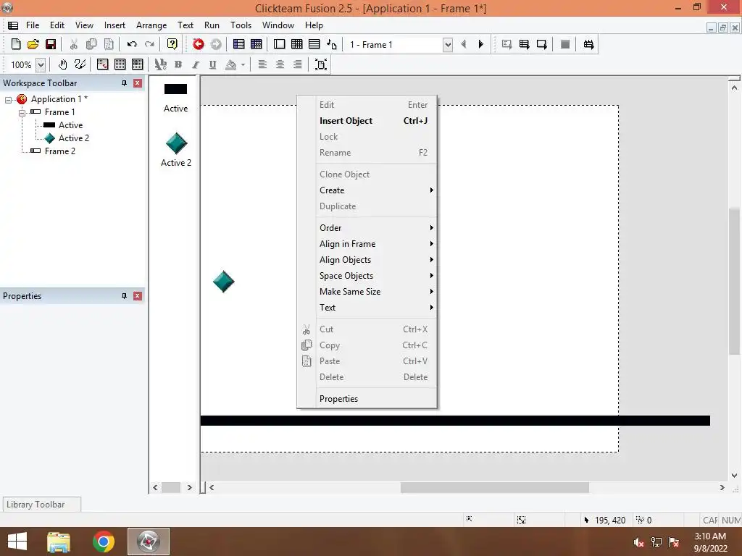
Task: Select the hand pan tool
Action: (x=62, y=64)
